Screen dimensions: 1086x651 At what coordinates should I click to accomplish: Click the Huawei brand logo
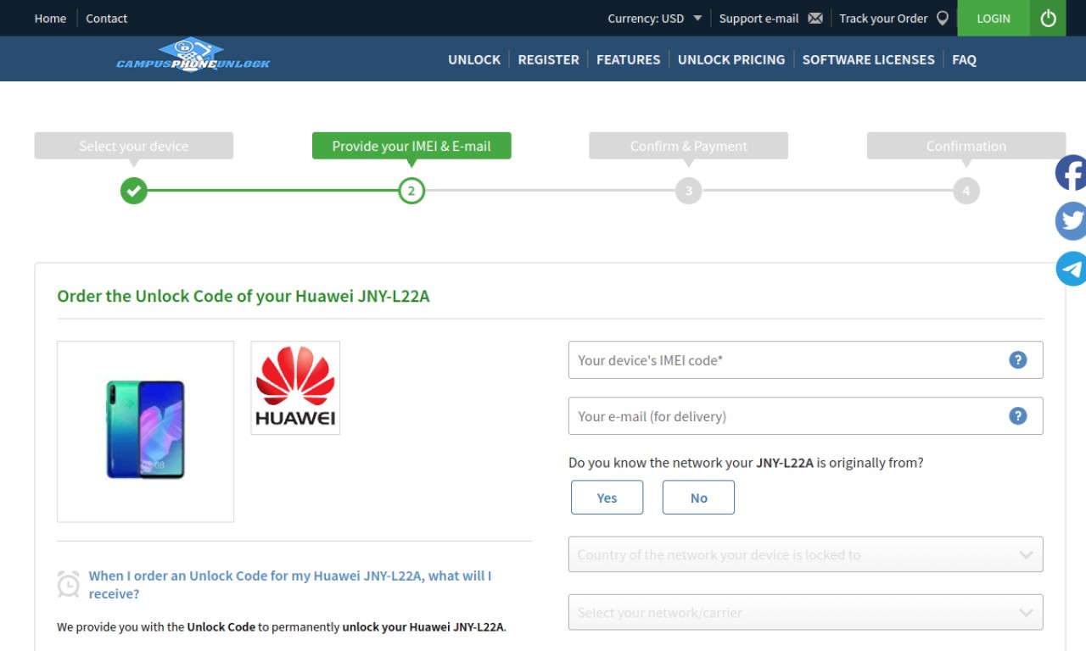pyautogui.click(x=295, y=388)
